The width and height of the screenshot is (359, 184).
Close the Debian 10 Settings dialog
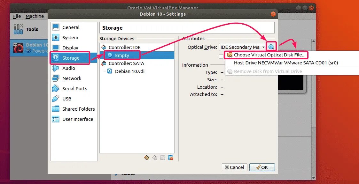click(x=273, y=14)
